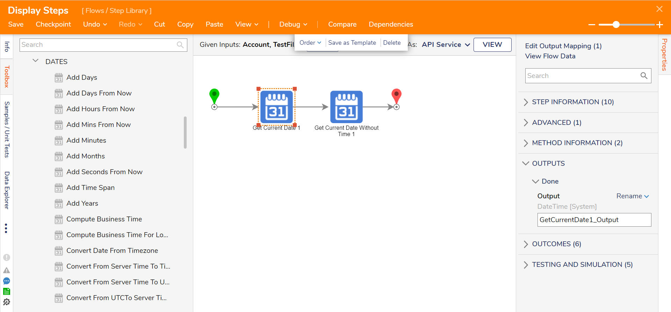Click Cut in the toolbar
Screen dimensions: 671x312
tap(159, 24)
